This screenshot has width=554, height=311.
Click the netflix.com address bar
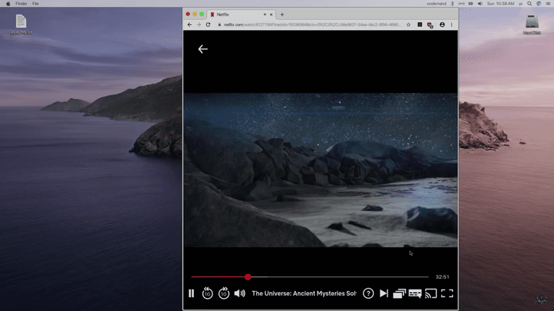pyautogui.click(x=311, y=25)
